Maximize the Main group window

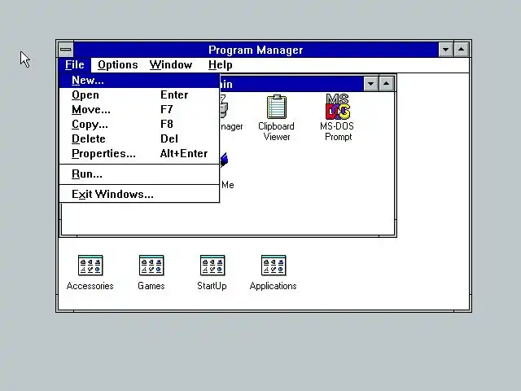(x=386, y=84)
